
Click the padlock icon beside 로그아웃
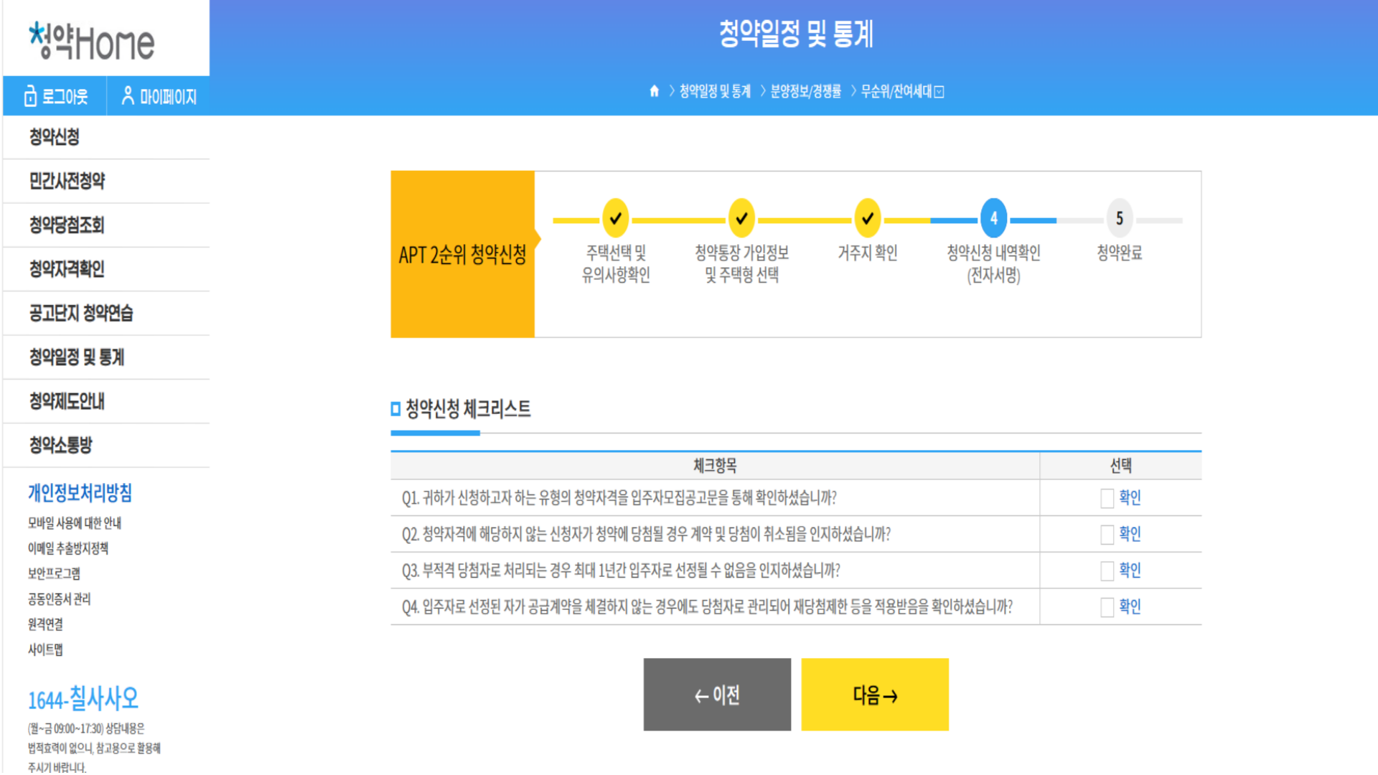[30, 95]
